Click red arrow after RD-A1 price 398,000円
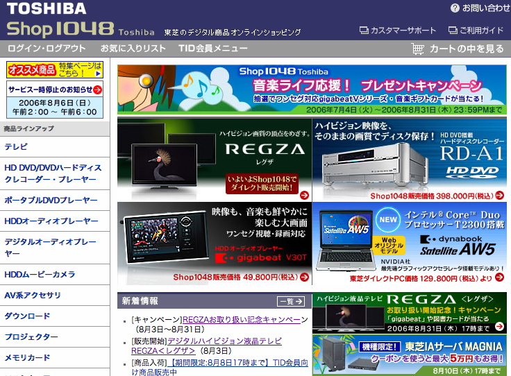 pos(499,196)
